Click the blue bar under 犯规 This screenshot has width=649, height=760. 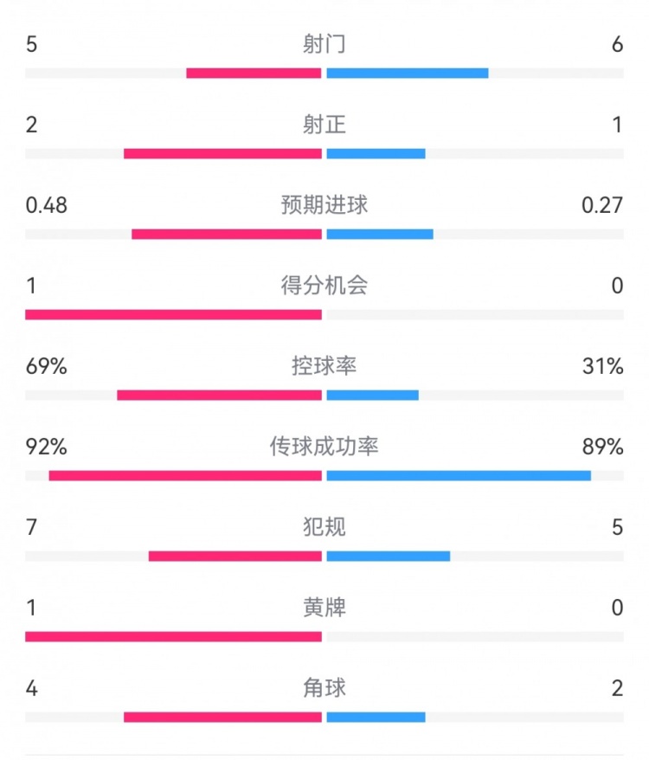pyautogui.click(x=388, y=556)
